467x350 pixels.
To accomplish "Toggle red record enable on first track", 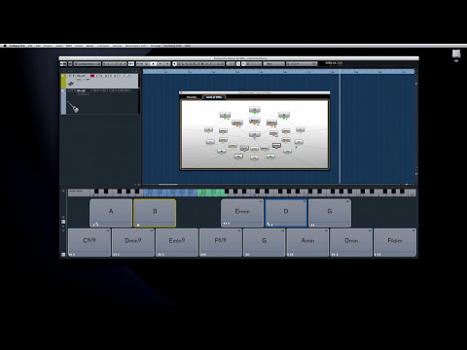I will [x=92, y=76].
